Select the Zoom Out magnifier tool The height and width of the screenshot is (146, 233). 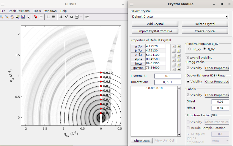pos(7,17)
